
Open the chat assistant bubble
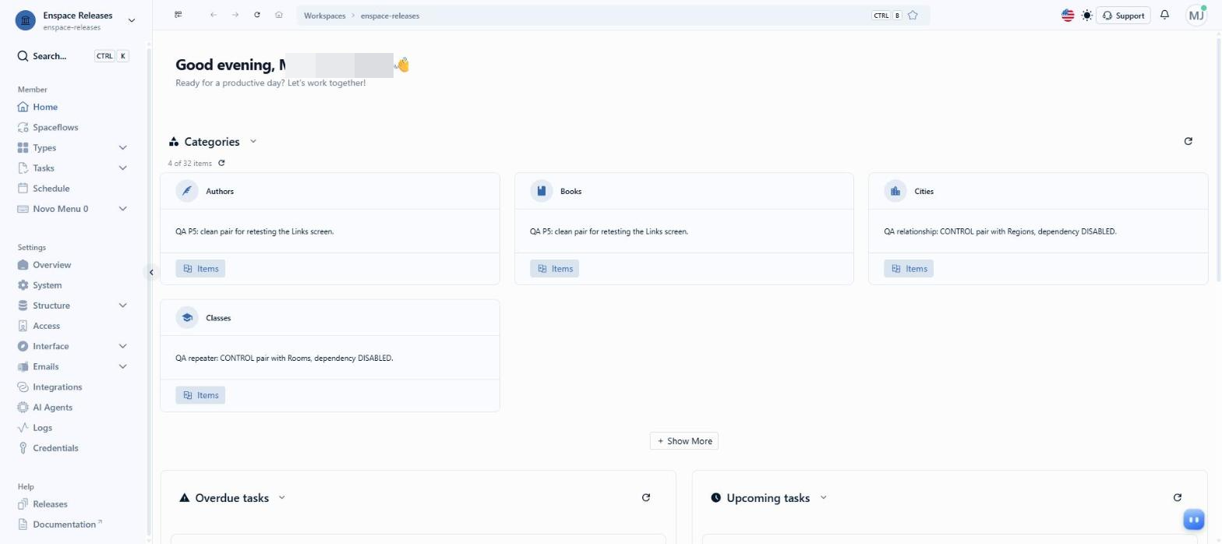[1194, 519]
